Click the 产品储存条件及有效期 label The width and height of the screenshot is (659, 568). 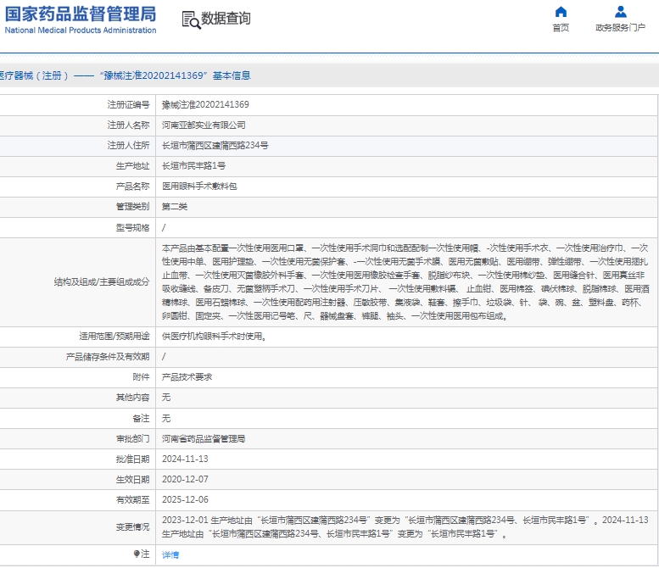(x=108, y=357)
